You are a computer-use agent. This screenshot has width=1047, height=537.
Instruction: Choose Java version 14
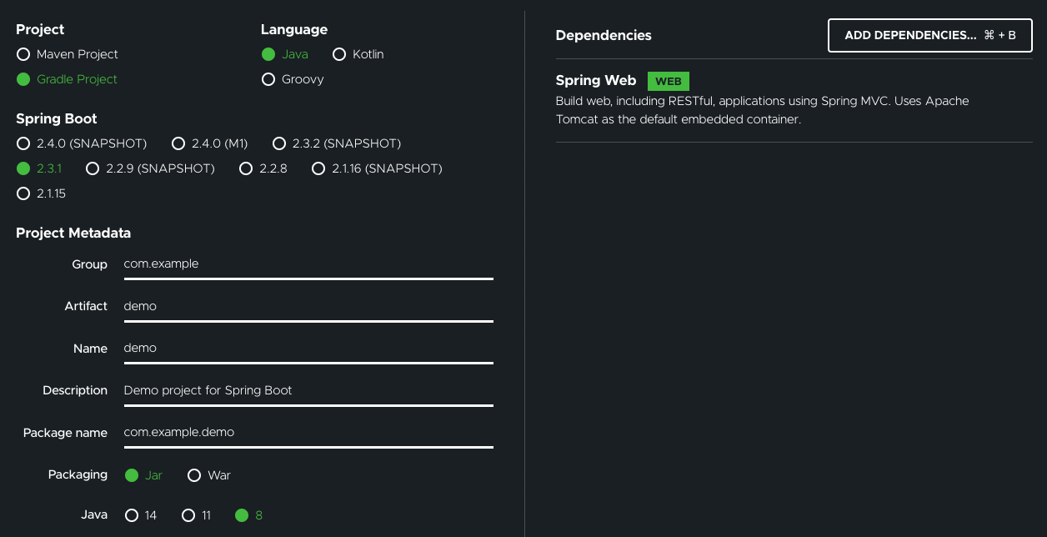click(x=141, y=515)
